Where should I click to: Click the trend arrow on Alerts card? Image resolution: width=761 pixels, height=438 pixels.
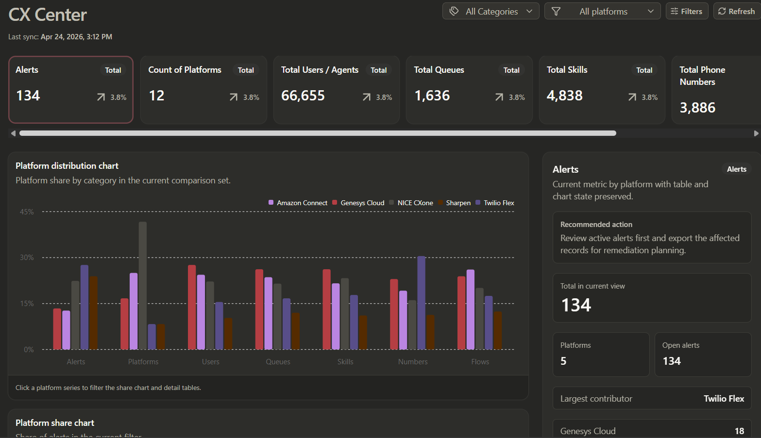coord(101,97)
